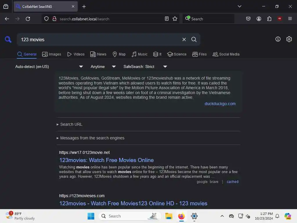Open Firefox View icon
This screenshot has height=223, width=297.
pyautogui.click(x=6, y=6)
